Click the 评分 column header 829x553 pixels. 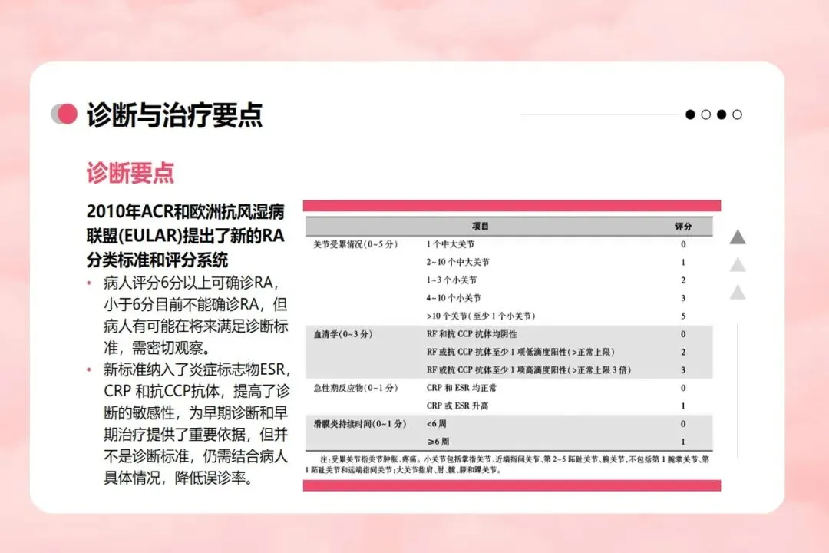pyautogui.click(x=683, y=226)
